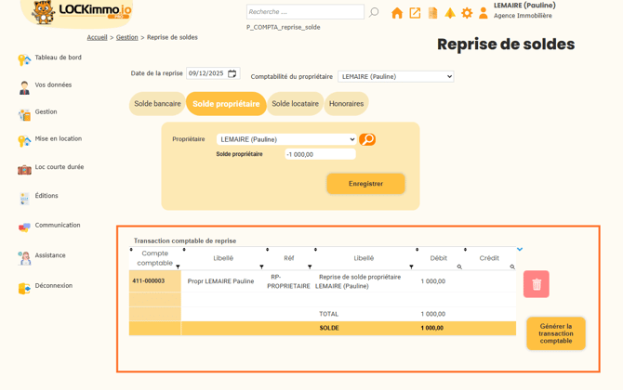Open Comptabilité du propriétaire dropdown
The image size is (623, 390).
[x=396, y=76]
